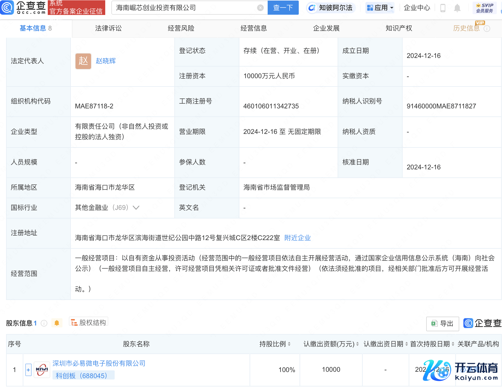
Task: Click the history info help icon
Action: 487,29
